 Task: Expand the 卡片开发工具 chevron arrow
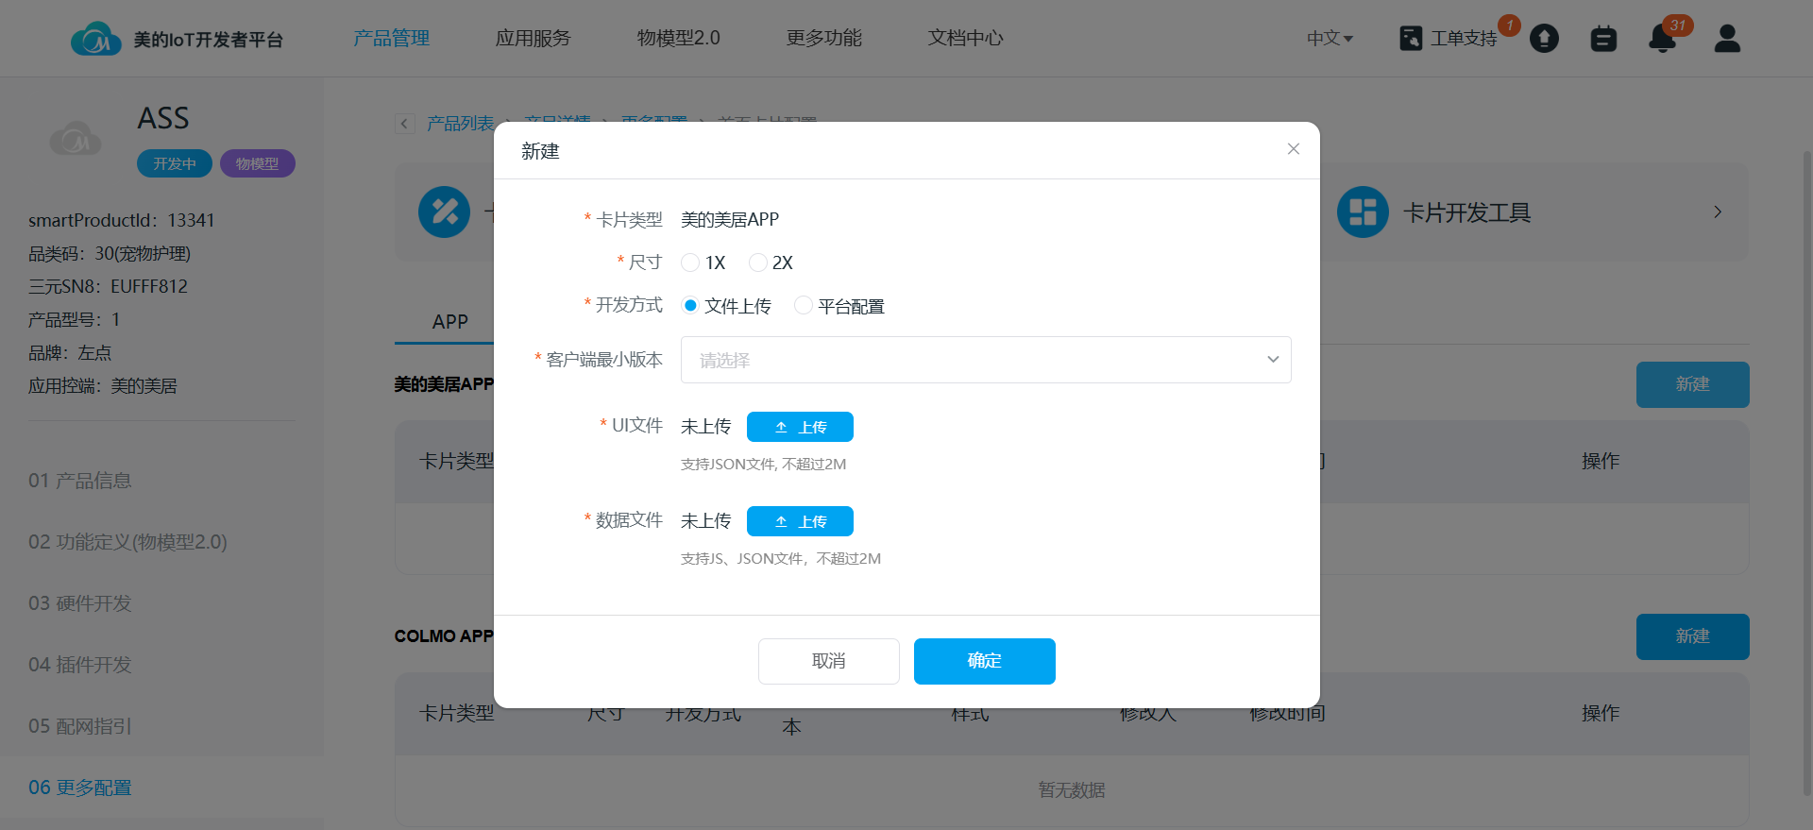point(1718,212)
